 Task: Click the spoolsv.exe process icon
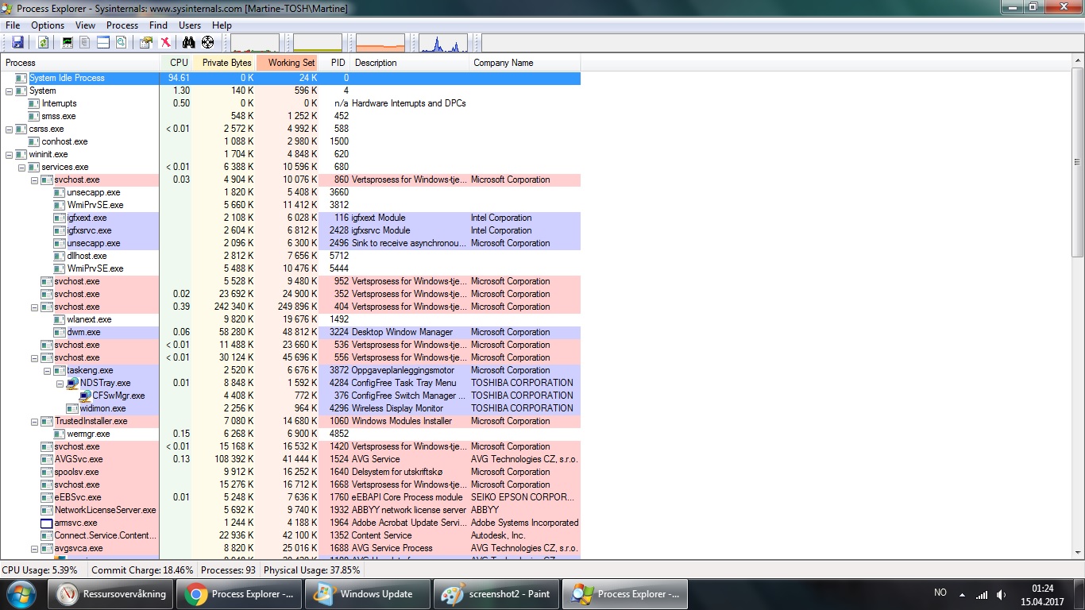(47, 472)
